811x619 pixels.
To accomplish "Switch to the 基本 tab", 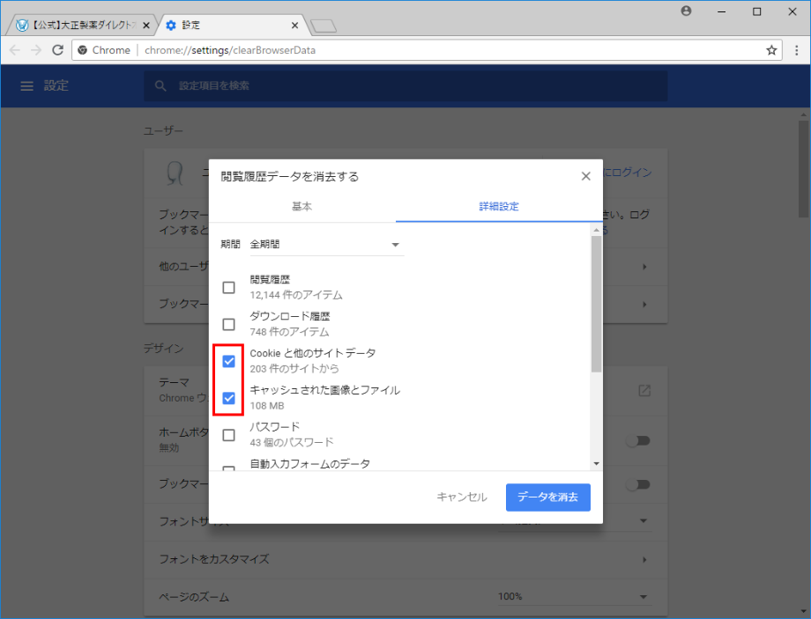I will 302,207.
